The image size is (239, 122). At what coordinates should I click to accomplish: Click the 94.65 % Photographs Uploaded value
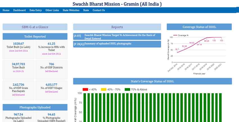tap(51, 114)
